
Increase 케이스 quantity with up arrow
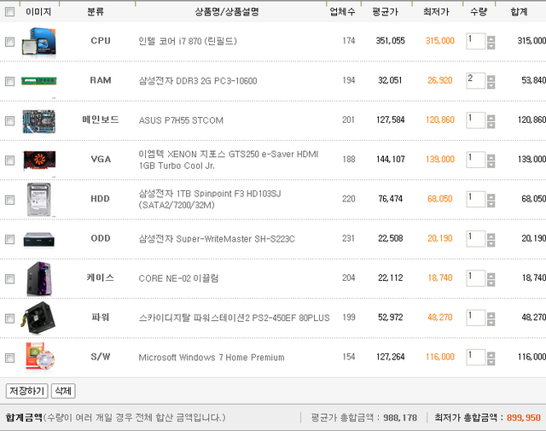coord(491,276)
